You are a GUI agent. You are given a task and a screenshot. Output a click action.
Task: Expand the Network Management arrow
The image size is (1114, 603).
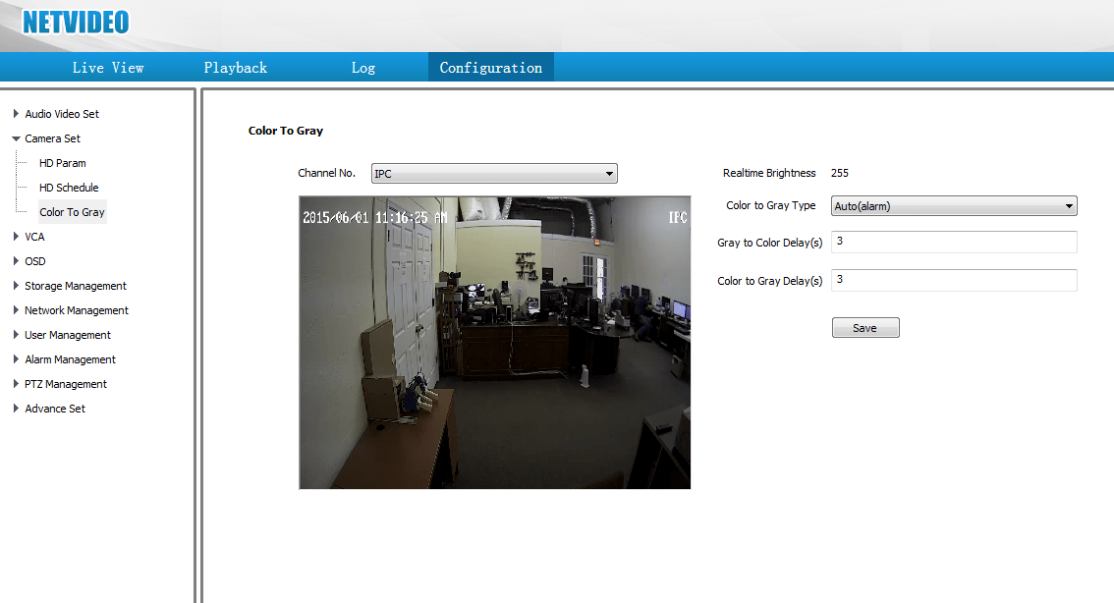pos(16,310)
